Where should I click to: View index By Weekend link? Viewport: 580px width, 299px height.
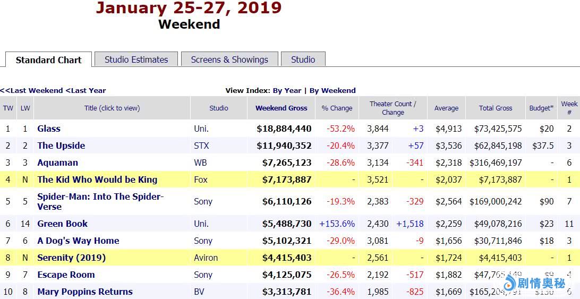coord(332,90)
